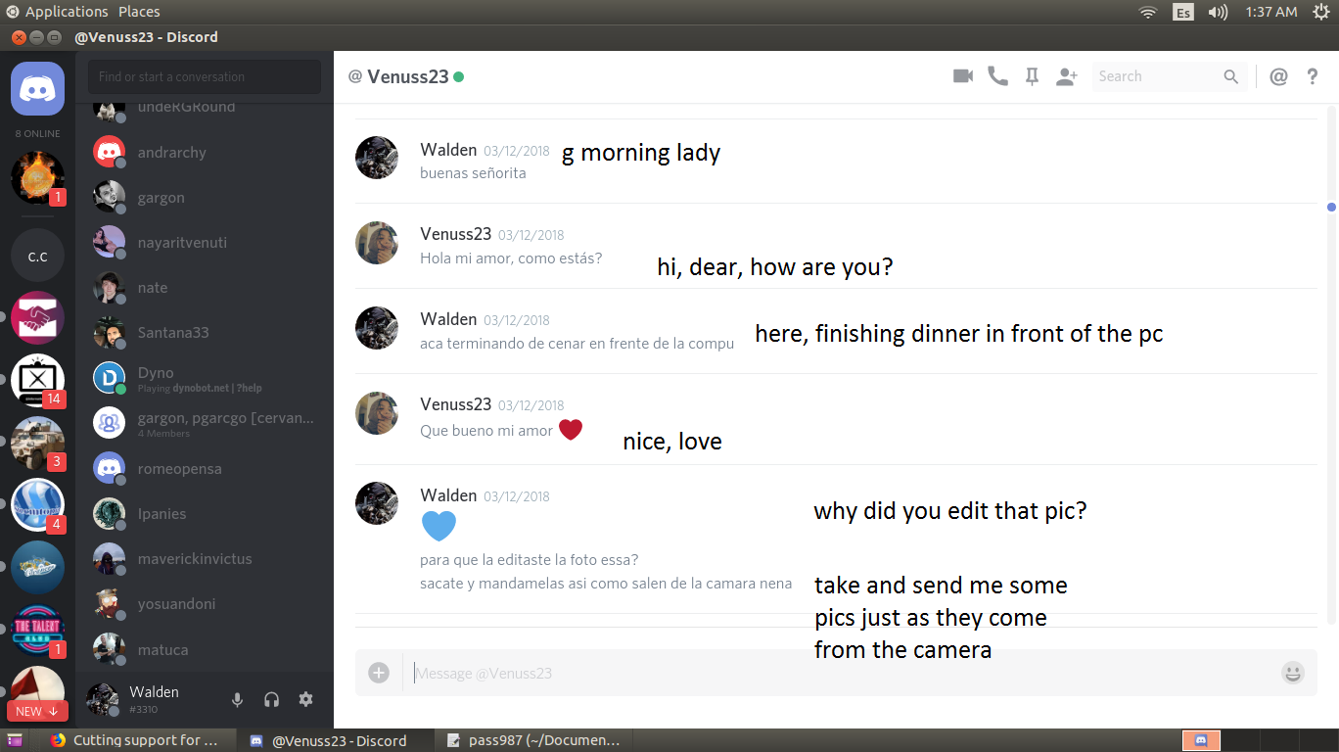Click Walden's avatar on buenas señorita message

[x=376, y=157]
